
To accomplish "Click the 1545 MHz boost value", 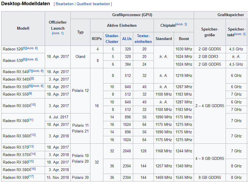I will point(184,177).
